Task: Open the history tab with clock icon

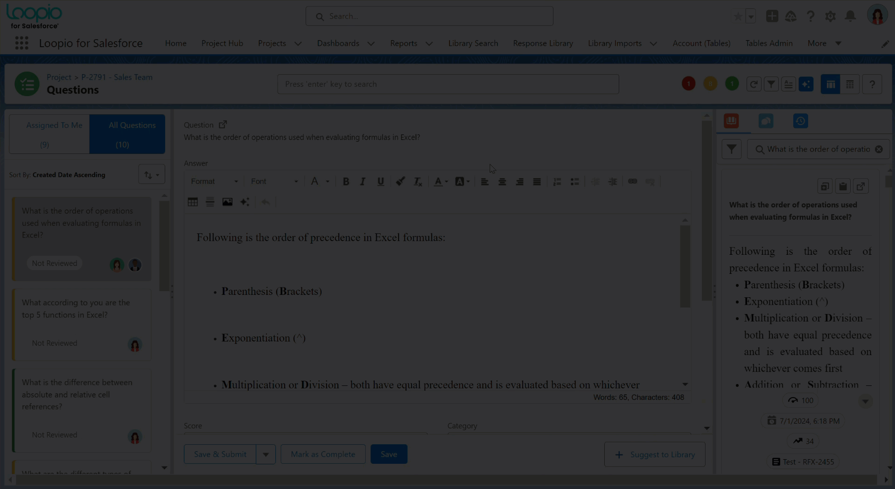Action: click(800, 121)
